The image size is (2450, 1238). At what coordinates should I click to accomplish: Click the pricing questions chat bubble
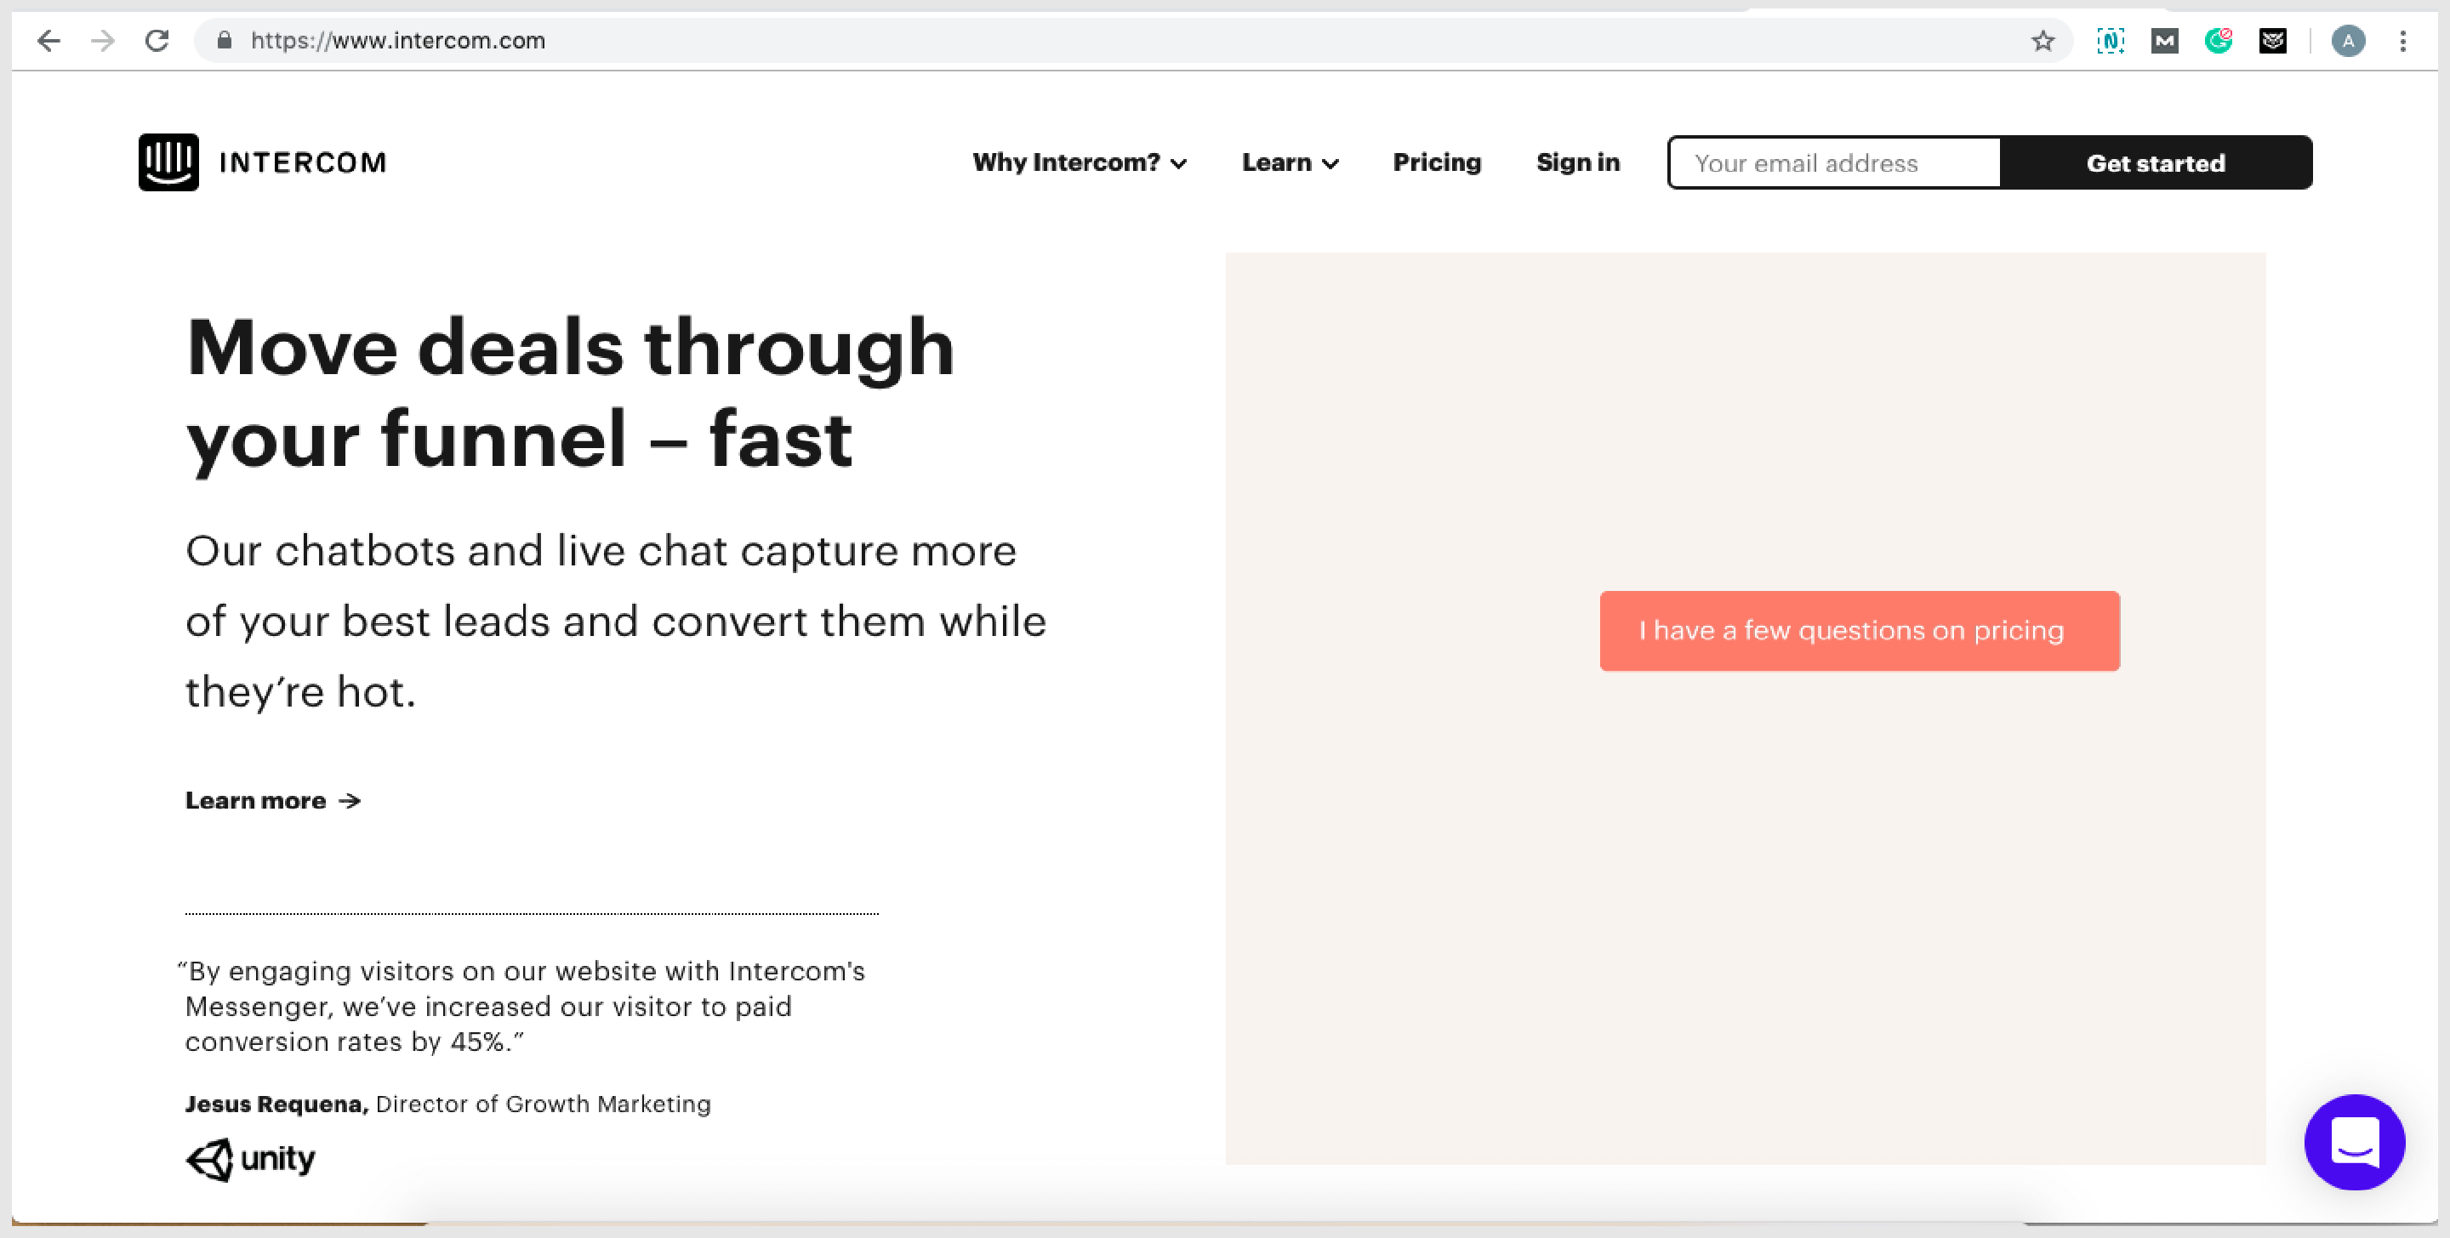[x=1858, y=632]
